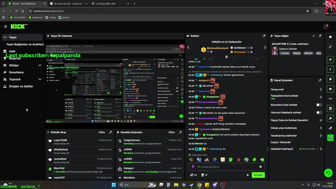Click the stream preview thumbnail
Screen dimensions: 336x189
115,84
